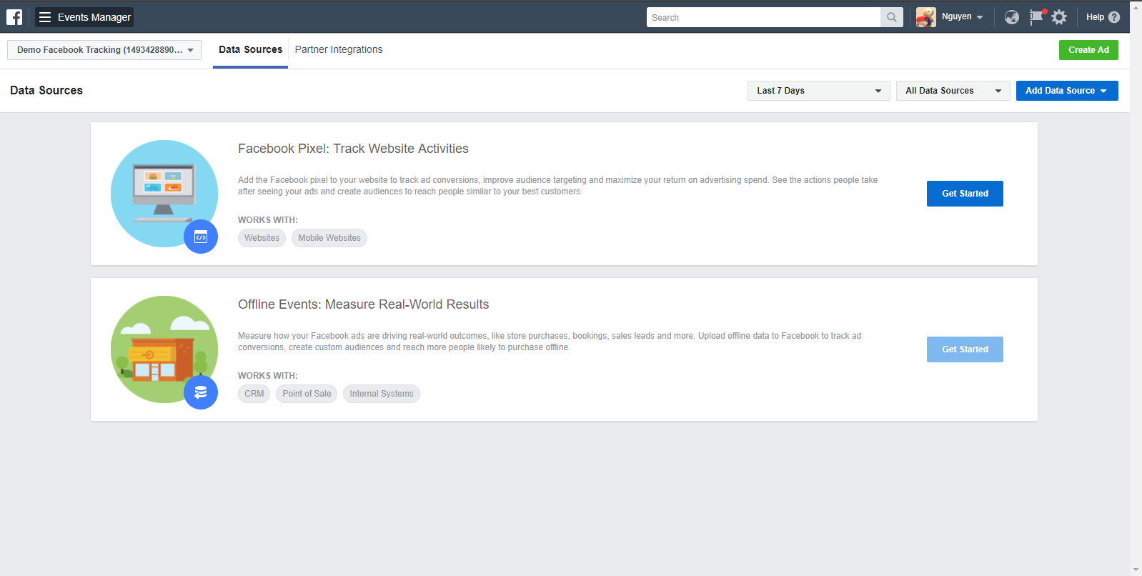The width and height of the screenshot is (1142, 576).
Task: Open the Nguyen profile menu
Action: 950,17
